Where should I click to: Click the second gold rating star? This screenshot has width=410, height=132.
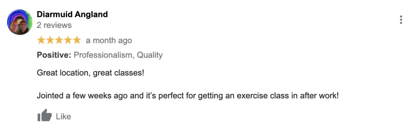click(x=50, y=40)
